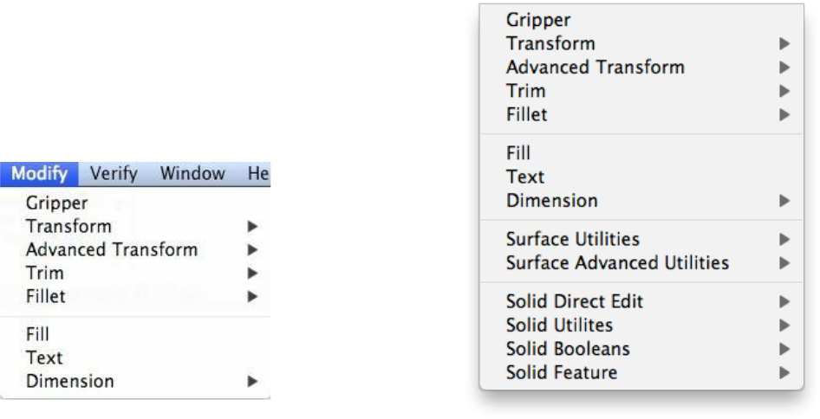Expand Trim in the longer menu with Surface Utilities
The width and height of the screenshot is (820, 419).
(x=784, y=90)
